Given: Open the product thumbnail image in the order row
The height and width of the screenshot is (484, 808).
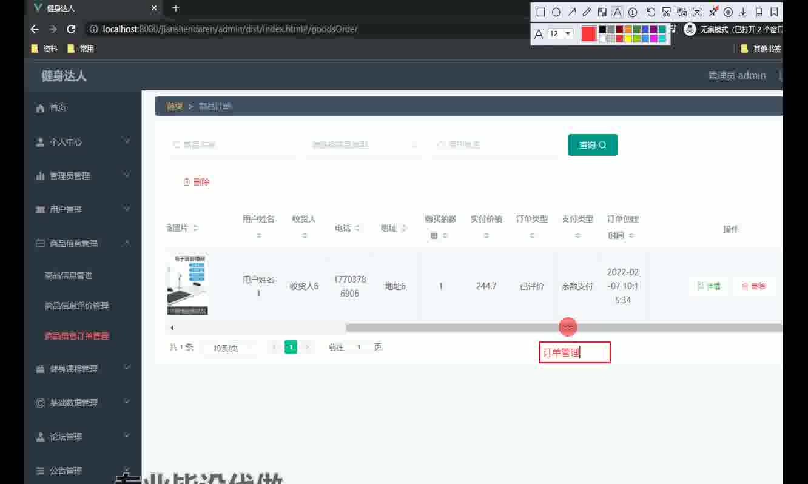Looking at the screenshot, I should (x=187, y=284).
